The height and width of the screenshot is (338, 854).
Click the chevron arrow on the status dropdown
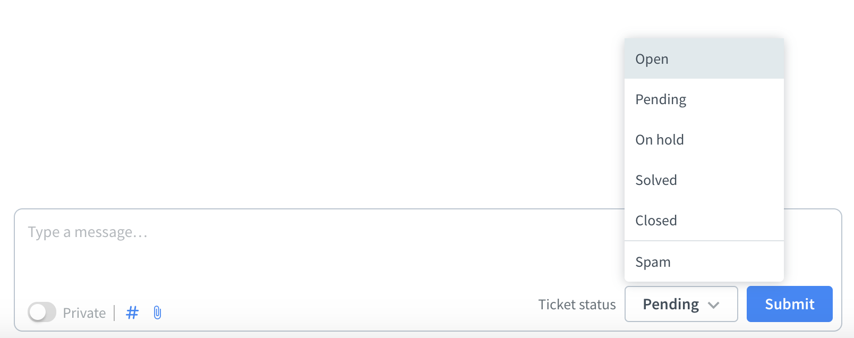coord(714,305)
